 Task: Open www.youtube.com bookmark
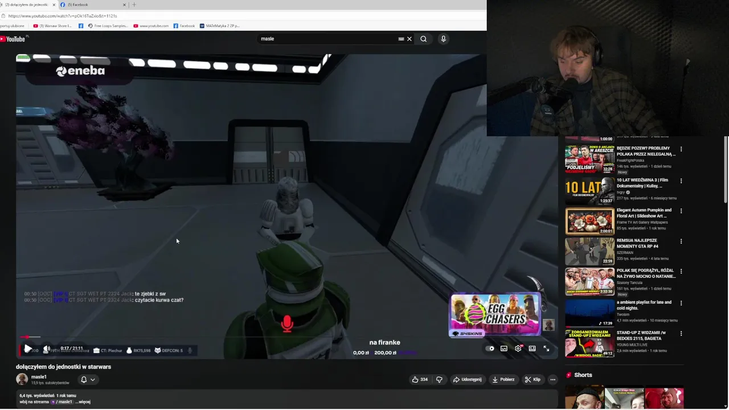(x=151, y=26)
